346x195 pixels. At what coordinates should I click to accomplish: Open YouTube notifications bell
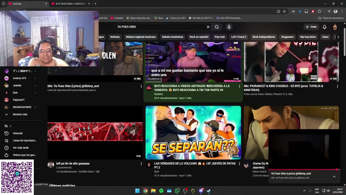[324, 27]
